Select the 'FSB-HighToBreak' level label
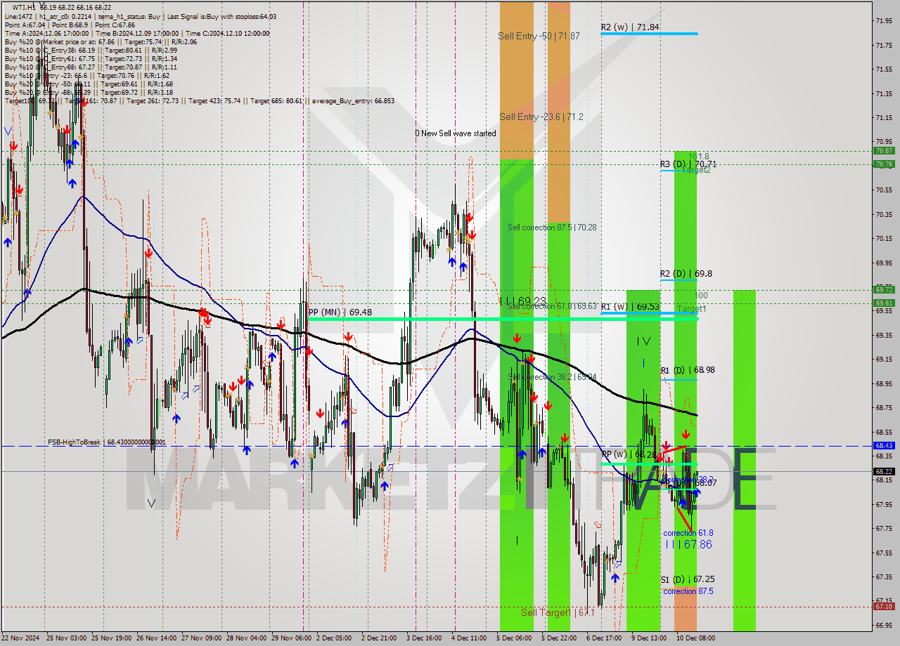Screen dimensions: 900x646 106,442
